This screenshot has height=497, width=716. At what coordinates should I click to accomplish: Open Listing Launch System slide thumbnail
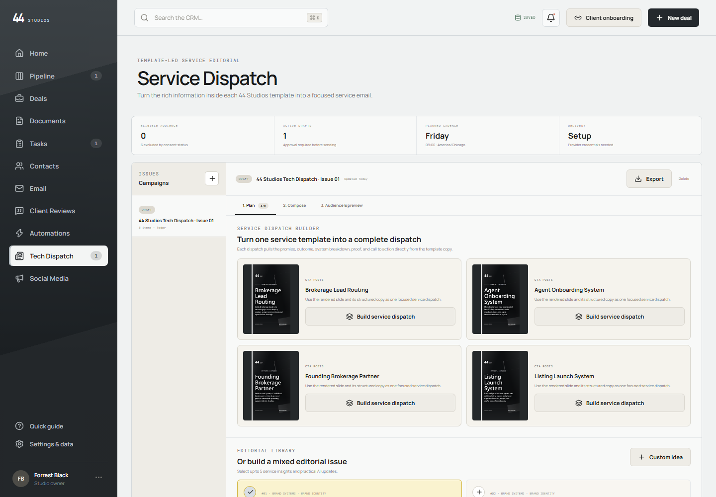[x=500, y=386]
